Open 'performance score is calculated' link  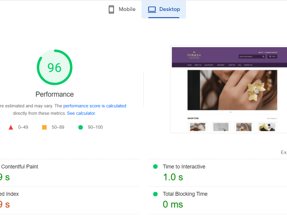[95, 106]
